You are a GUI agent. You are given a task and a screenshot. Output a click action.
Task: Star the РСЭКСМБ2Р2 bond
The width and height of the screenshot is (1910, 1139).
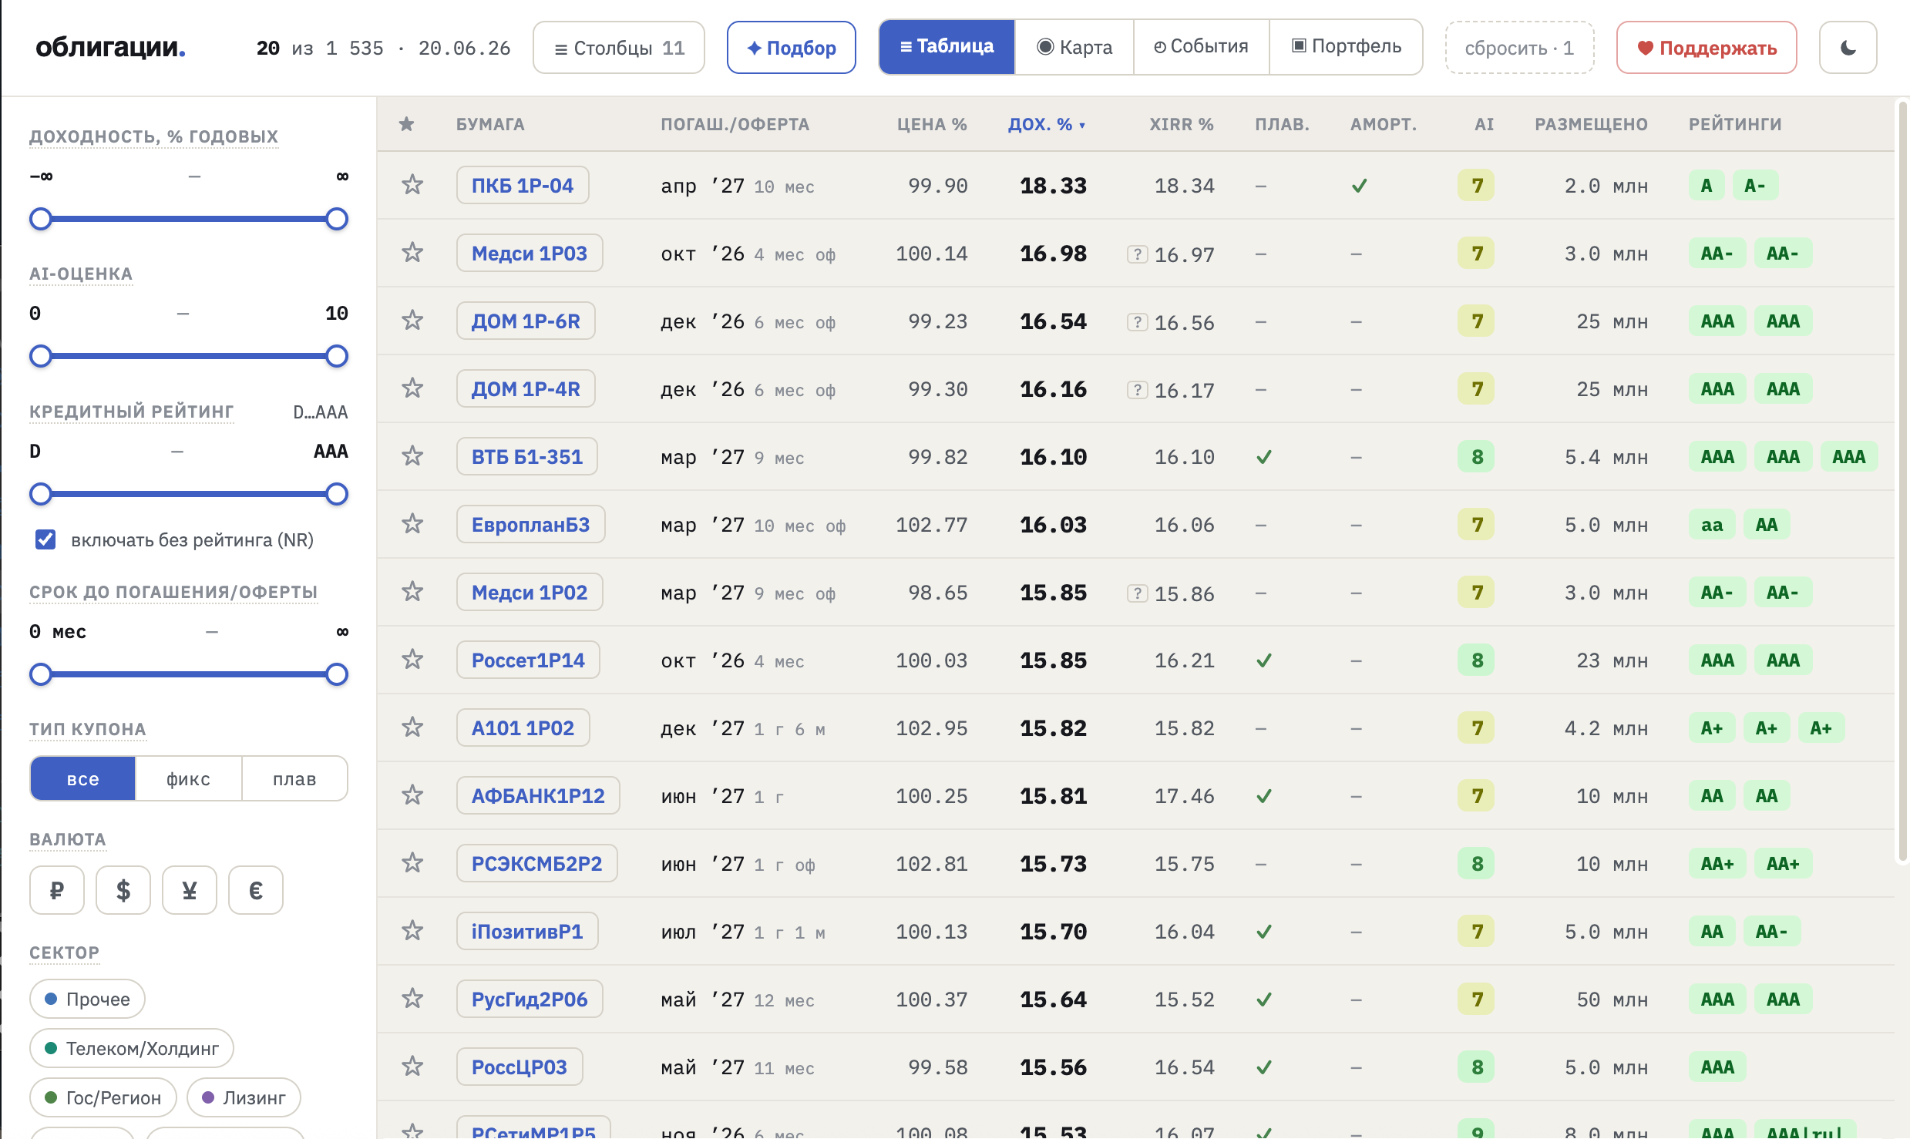[x=412, y=863]
